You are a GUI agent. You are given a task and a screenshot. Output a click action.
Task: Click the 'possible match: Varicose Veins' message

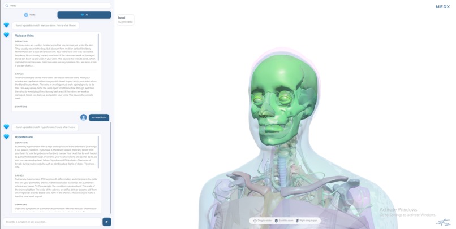click(45, 25)
